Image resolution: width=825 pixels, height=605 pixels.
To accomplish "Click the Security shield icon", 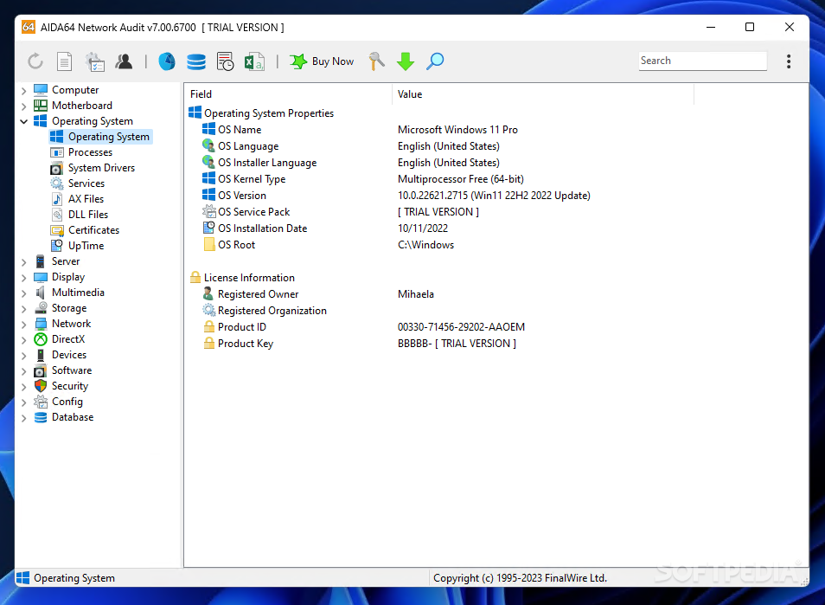I will pos(41,386).
